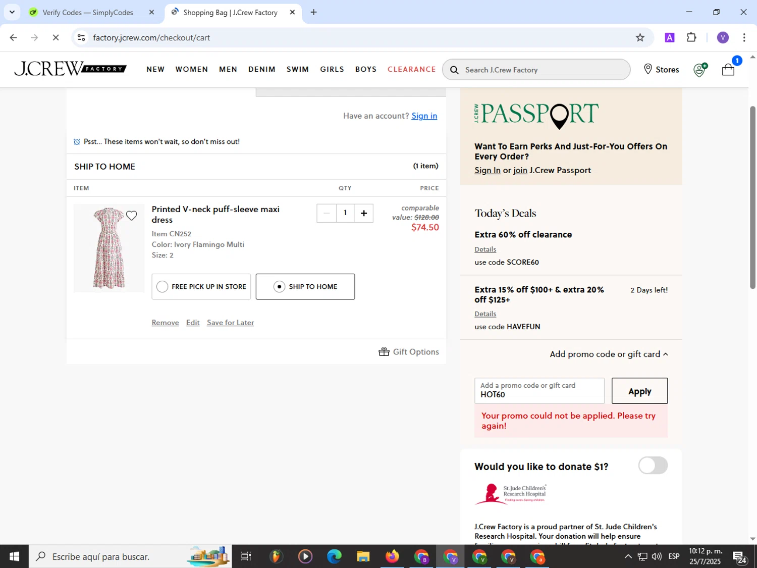
Task: Click join J.Crew Passport link
Action: coord(520,170)
